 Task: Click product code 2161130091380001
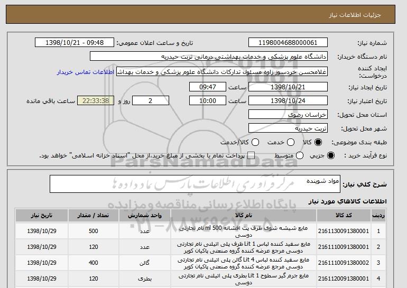pos(344,231)
